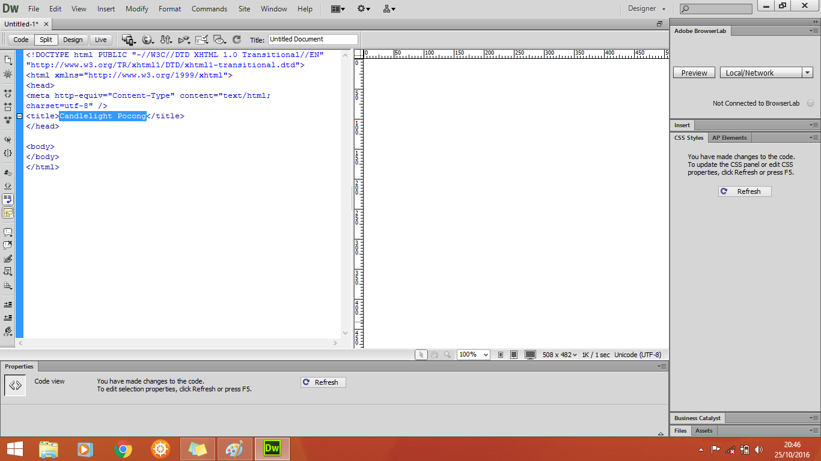Open the Insert menu
Image resolution: width=821 pixels, height=461 pixels.
[106, 9]
